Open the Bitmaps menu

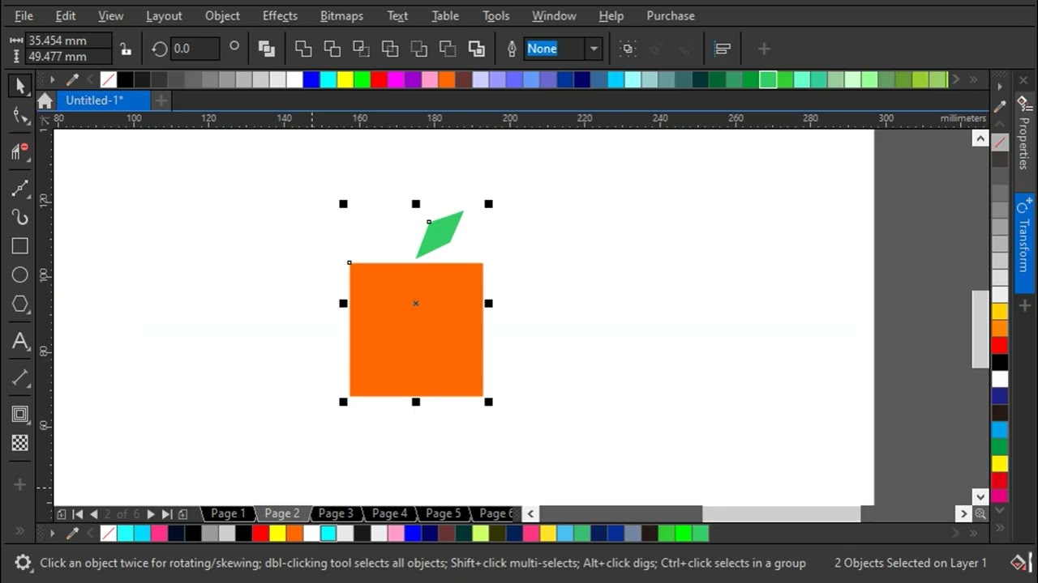coord(341,15)
